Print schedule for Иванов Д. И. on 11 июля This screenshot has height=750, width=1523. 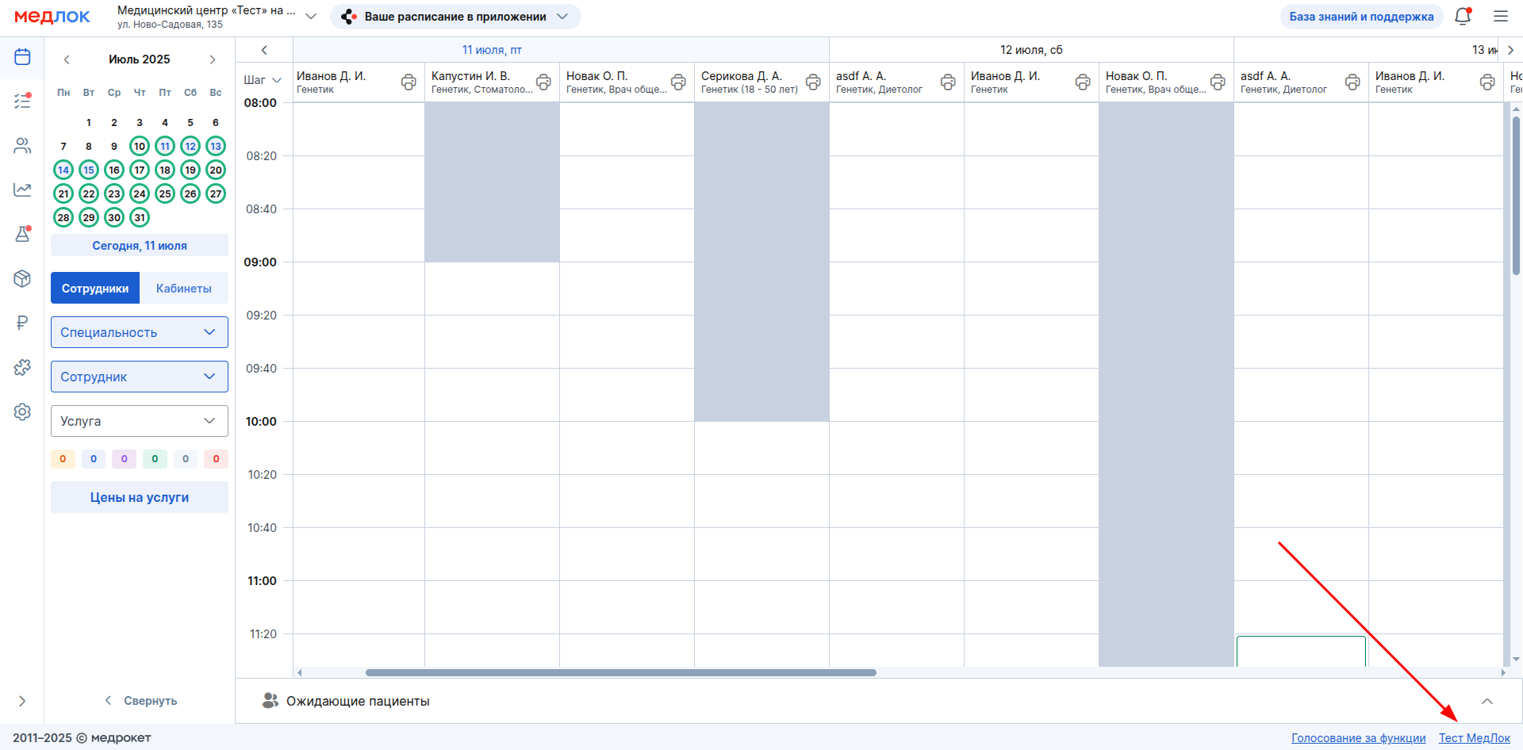click(x=409, y=82)
